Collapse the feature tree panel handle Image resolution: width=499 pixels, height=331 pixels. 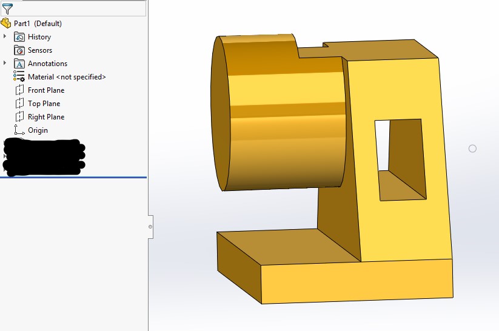[x=150, y=226]
